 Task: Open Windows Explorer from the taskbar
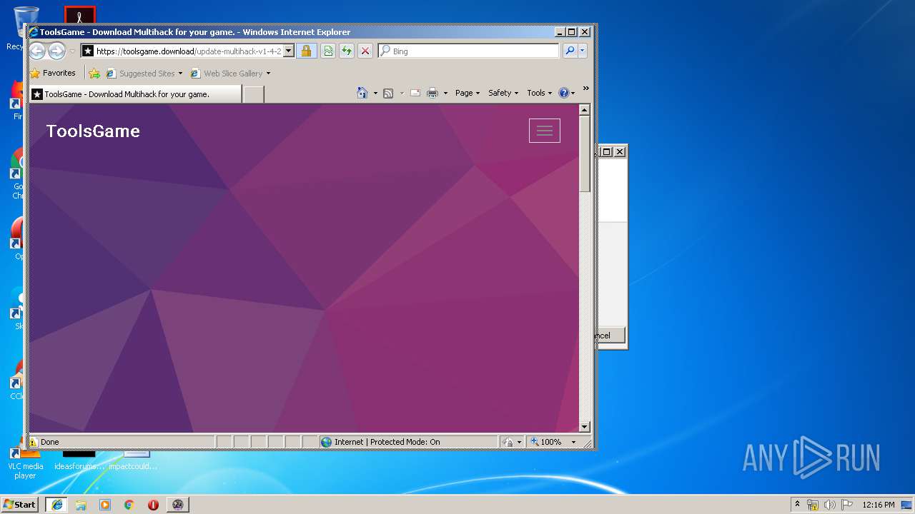[81, 504]
